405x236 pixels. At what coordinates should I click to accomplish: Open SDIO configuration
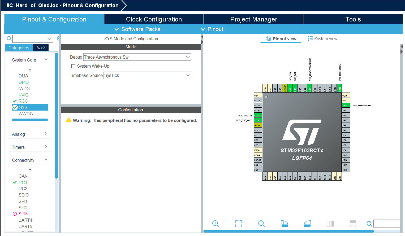24,195
